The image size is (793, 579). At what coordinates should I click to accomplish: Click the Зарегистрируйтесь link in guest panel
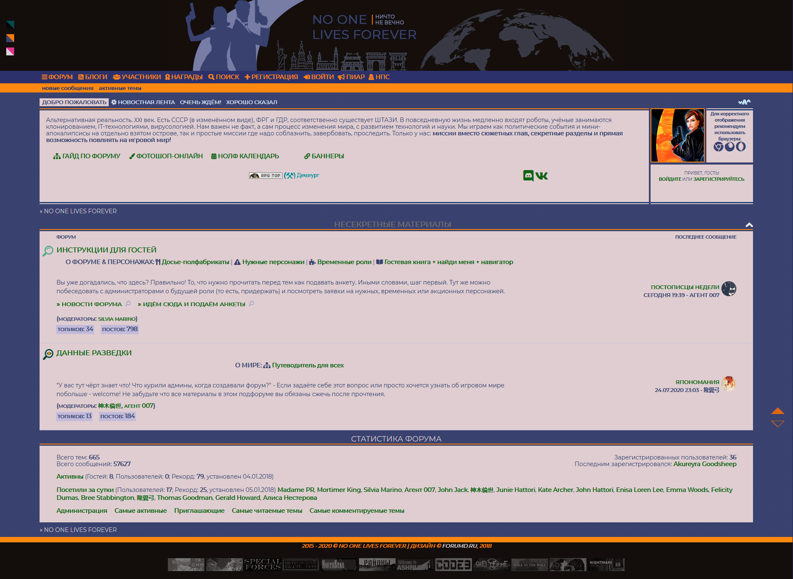pyautogui.click(x=718, y=179)
